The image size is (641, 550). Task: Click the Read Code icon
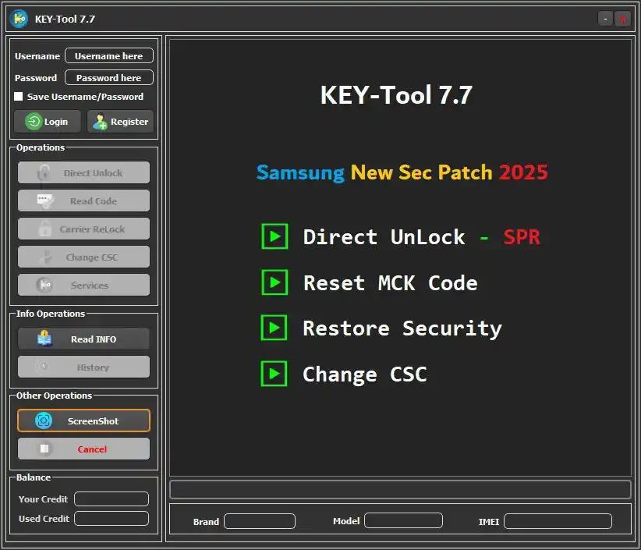click(45, 201)
